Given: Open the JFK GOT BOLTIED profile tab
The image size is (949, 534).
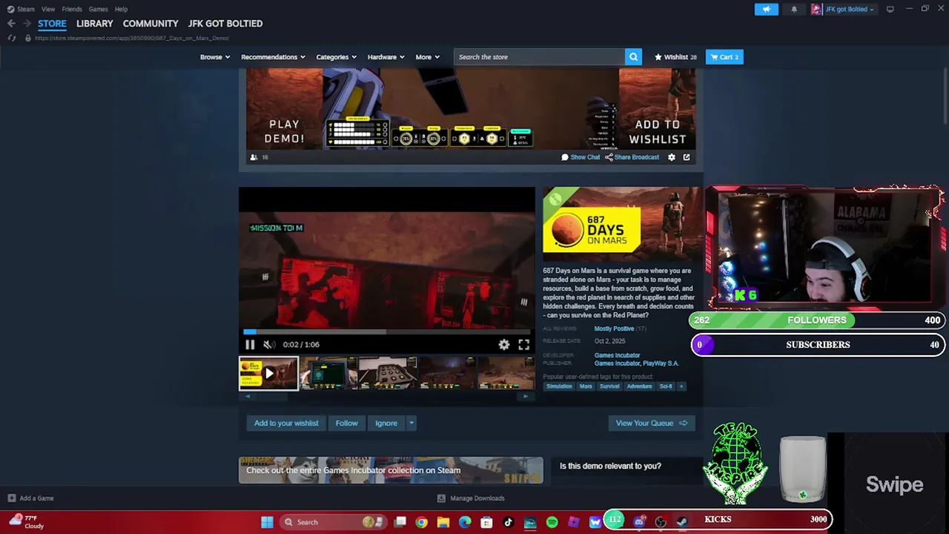Looking at the screenshot, I should click(x=225, y=24).
